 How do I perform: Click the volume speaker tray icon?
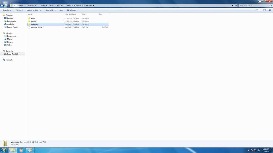(x=258, y=150)
